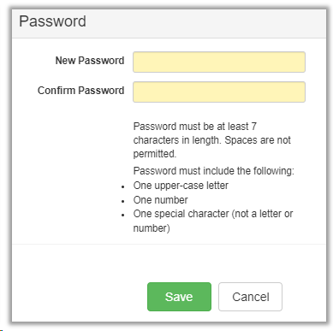Viewport: 333px width, 331px height.
Task: Click the bullet beside 'One upper-case letter'
Action: coord(123,187)
